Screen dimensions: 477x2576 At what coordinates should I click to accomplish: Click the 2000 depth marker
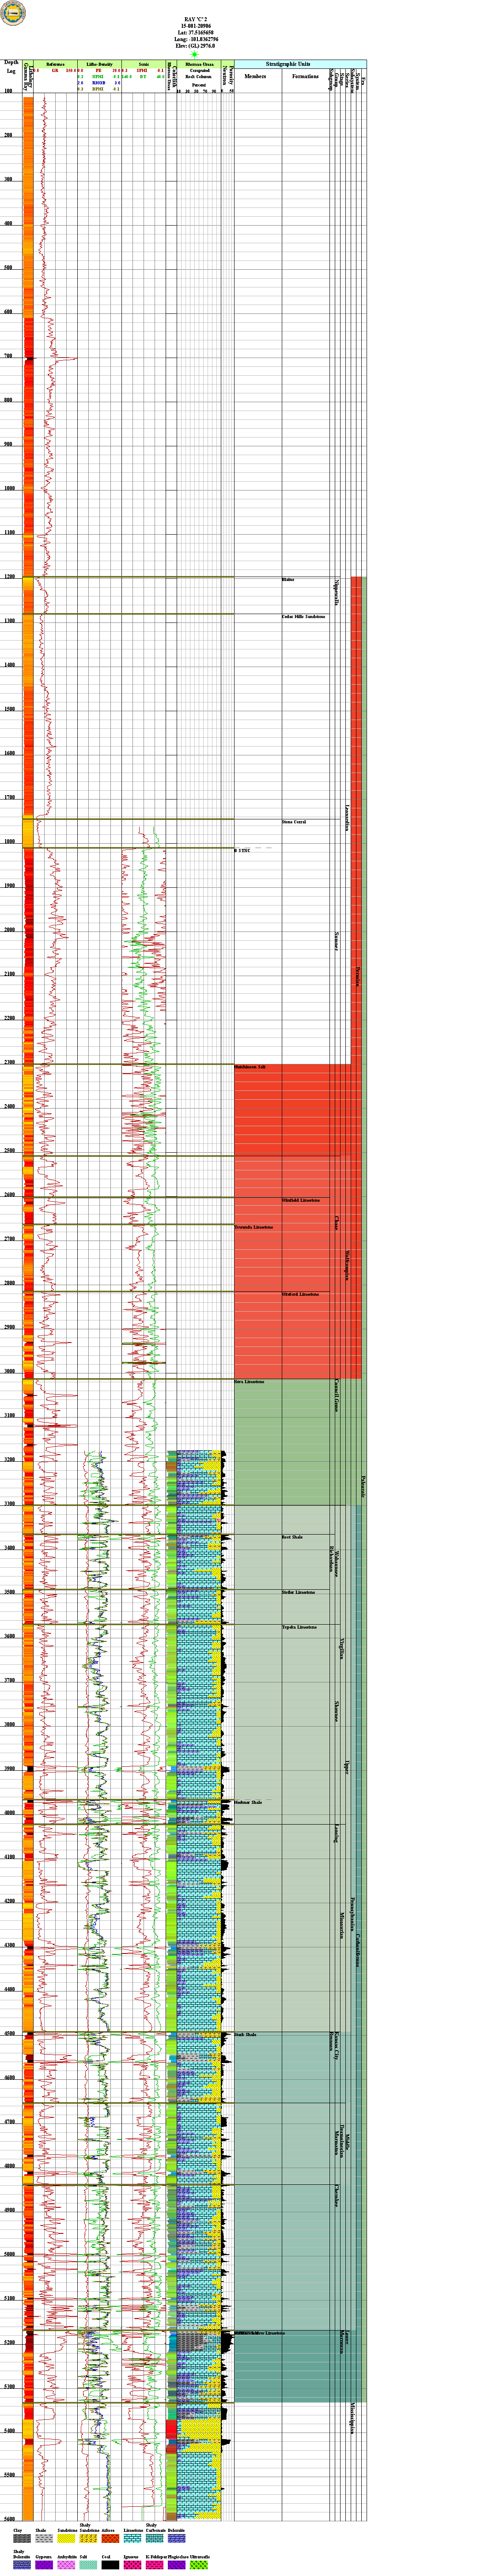coord(10,930)
